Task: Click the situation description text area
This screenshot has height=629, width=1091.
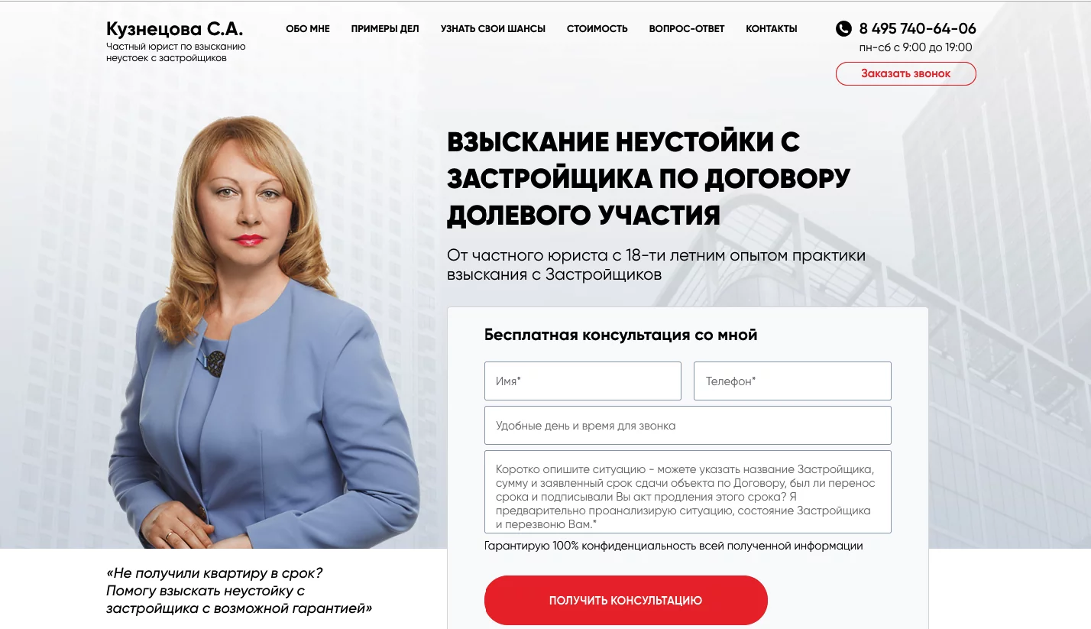Action: tap(688, 491)
